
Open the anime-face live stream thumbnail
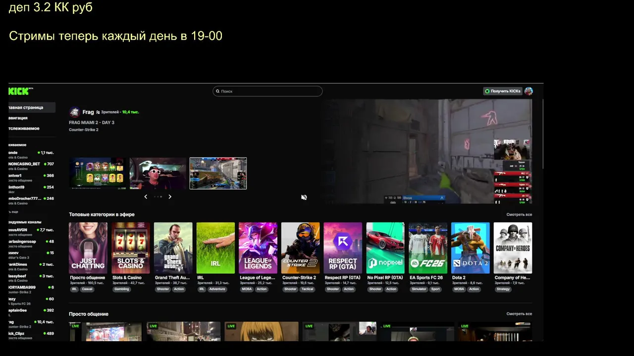pos(262,331)
